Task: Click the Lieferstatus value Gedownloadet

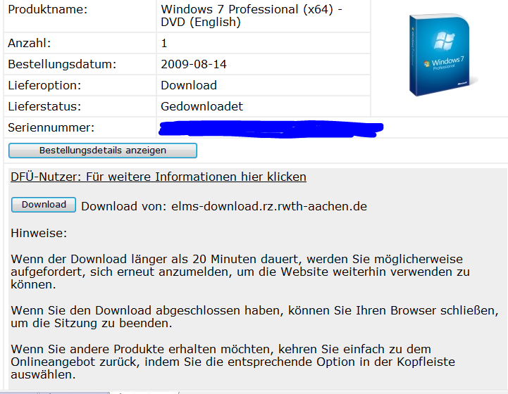Action: pyautogui.click(x=202, y=107)
